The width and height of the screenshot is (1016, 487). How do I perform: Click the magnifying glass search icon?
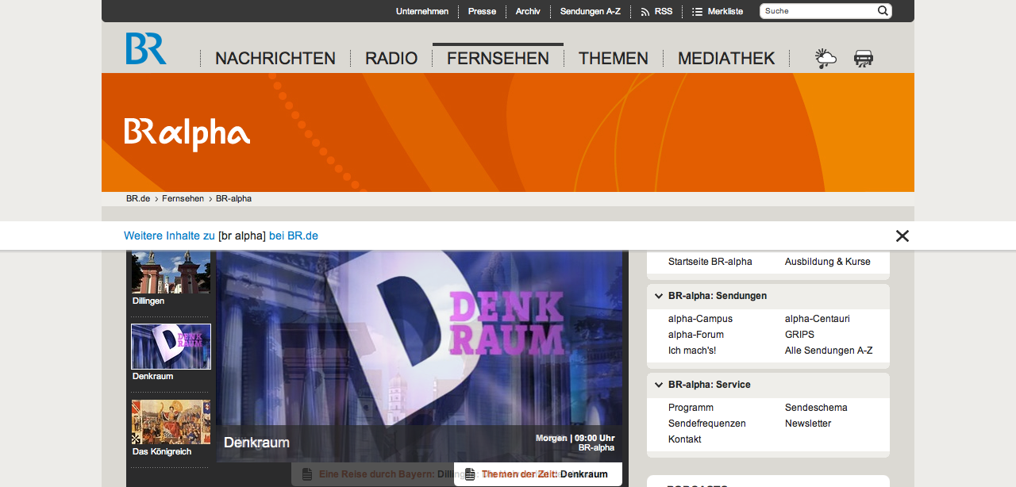[883, 11]
